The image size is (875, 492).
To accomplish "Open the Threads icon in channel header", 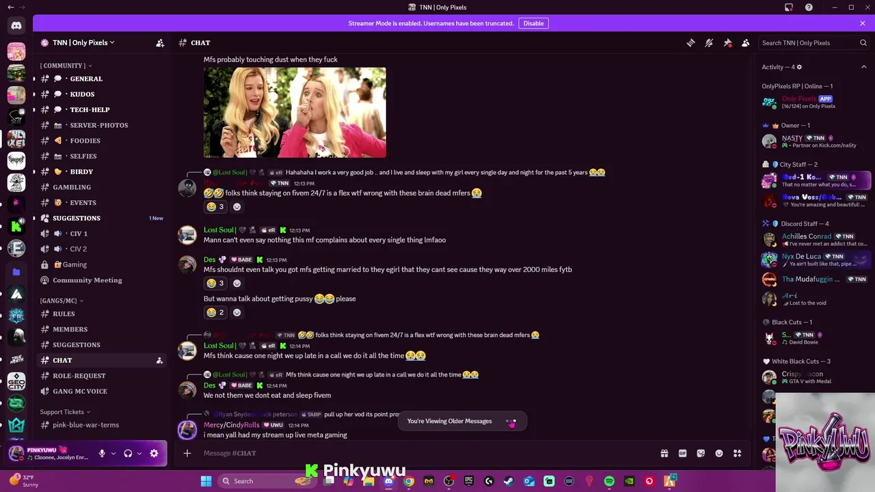I will (690, 42).
